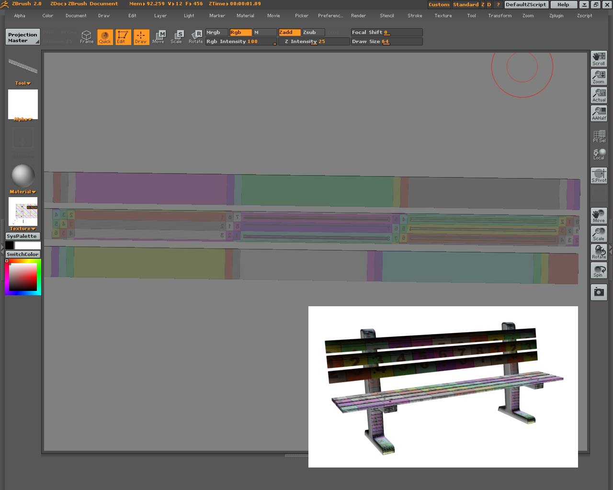Open the Preferences menu
The image size is (613, 490).
(x=330, y=15)
